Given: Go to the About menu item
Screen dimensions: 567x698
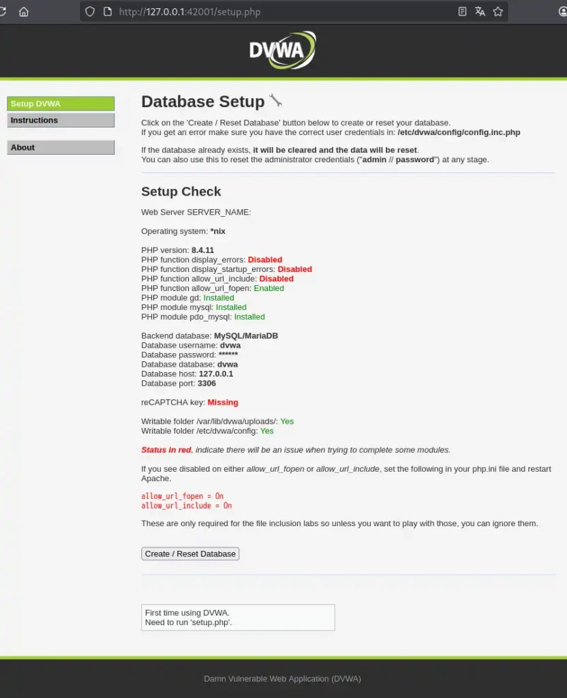Looking at the screenshot, I should point(61,147).
